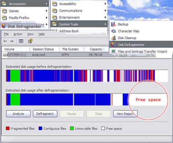Screen dimensions: 173x143
Task: Click the File System column header
Action: pos(72,49)
